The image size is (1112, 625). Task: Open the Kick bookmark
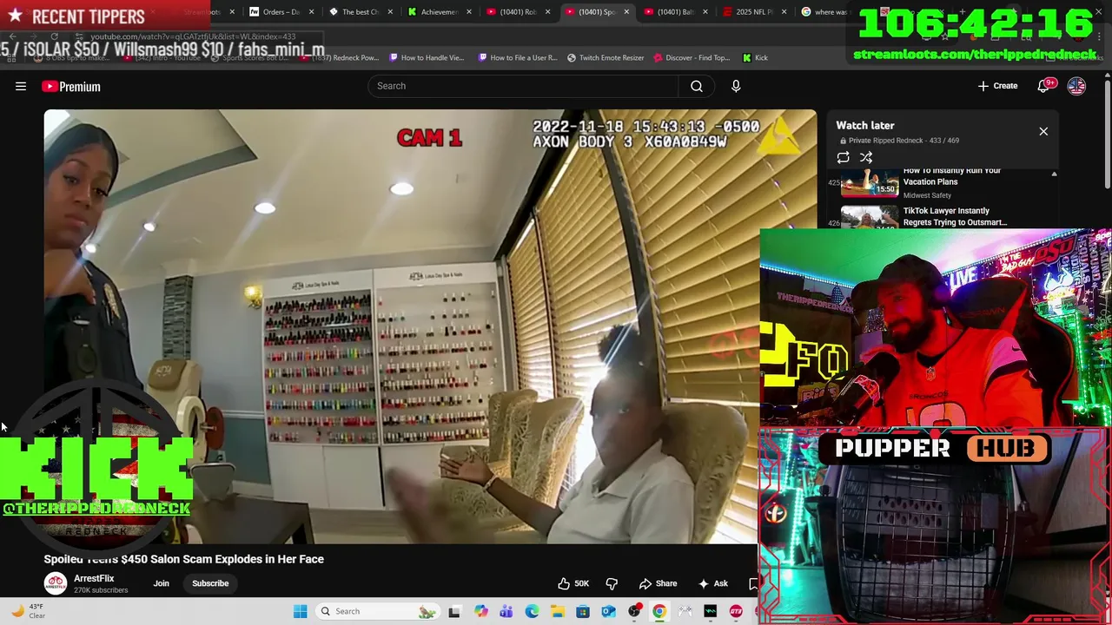click(755, 58)
